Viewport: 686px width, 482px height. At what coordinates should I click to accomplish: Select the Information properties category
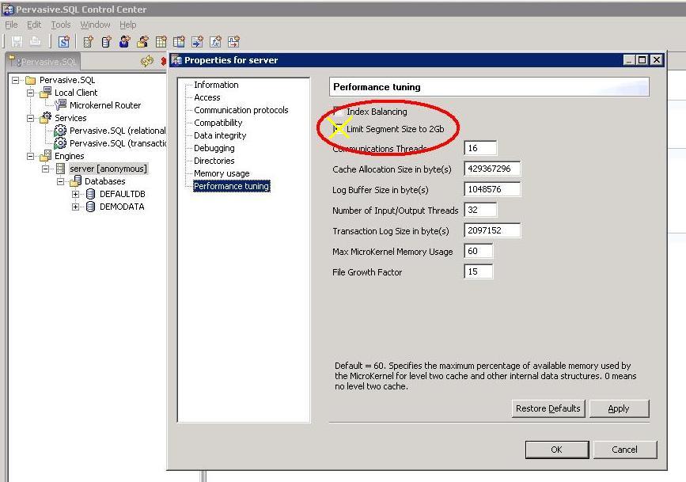click(x=216, y=85)
